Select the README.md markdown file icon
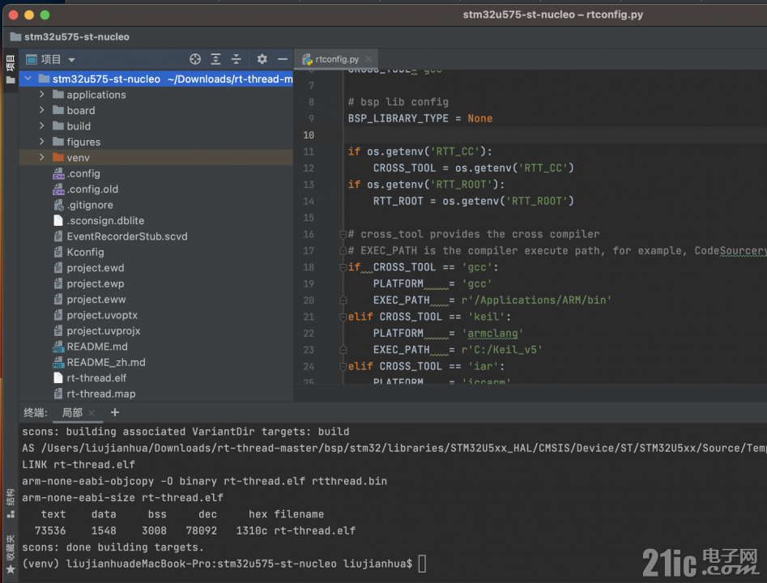This screenshot has width=767, height=583. coord(58,347)
